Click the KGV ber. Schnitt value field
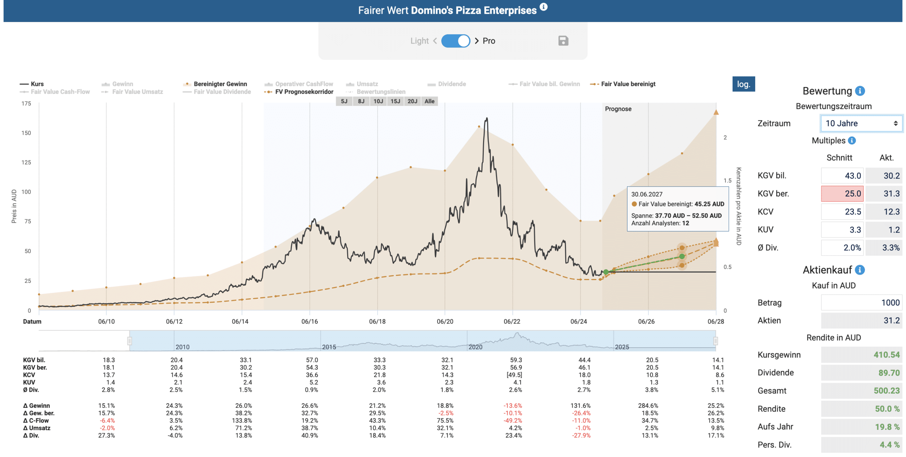Screen dimensions: 906x457 (842, 194)
